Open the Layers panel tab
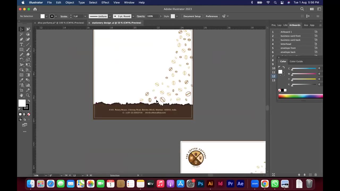 [279, 25]
